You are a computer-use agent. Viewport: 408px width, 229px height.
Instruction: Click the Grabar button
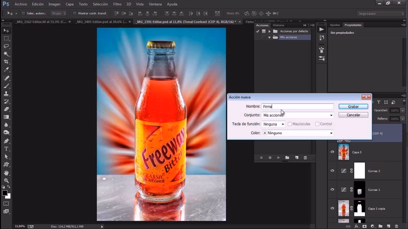(x=353, y=106)
